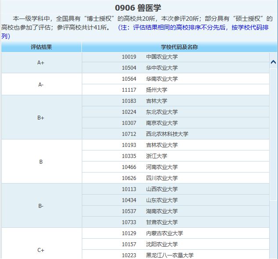The width and height of the screenshot is (278, 259).
Task: Select the 学校代码及名称 column header
Action: click(x=179, y=47)
